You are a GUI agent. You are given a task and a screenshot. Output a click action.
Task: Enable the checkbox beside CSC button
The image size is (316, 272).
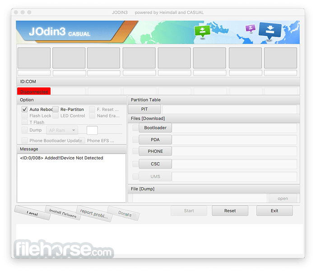pos(135,164)
